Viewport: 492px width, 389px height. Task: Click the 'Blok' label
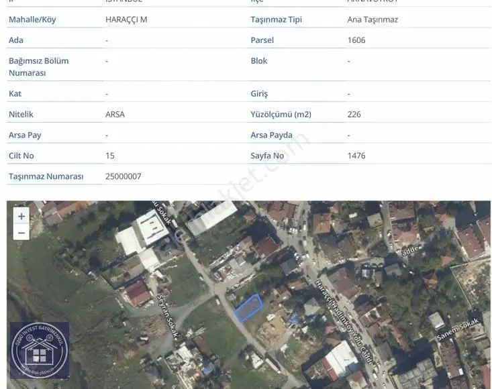click(x=259, y=61)
